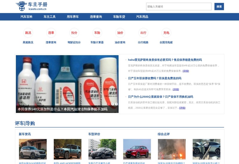Go to 车主工具 in navigation bar
The image size is (239, 164).
click(50, 17)
